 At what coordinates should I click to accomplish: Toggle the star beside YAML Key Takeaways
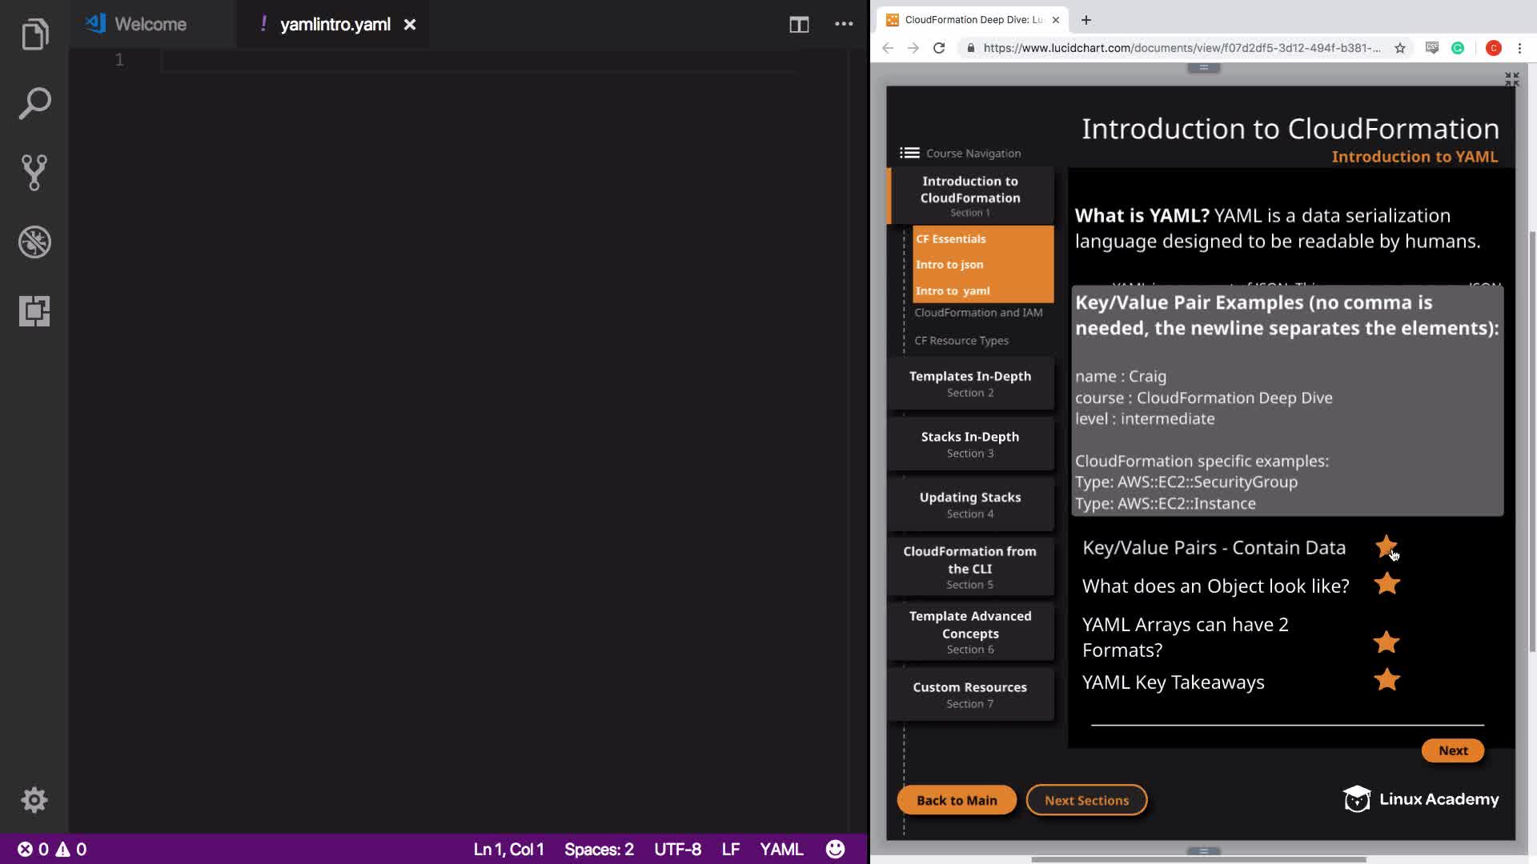(x=1386, y=680)
